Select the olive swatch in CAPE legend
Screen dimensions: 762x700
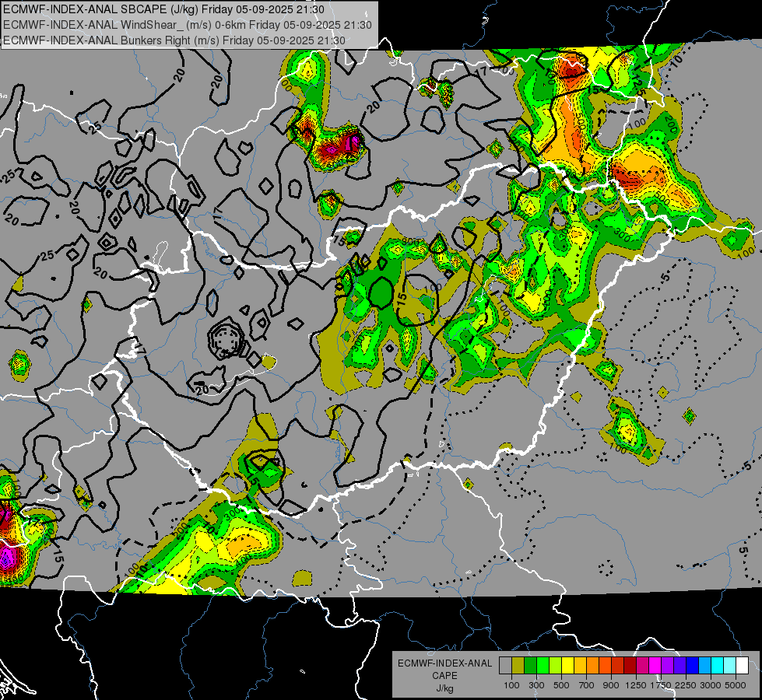point(518,666)
